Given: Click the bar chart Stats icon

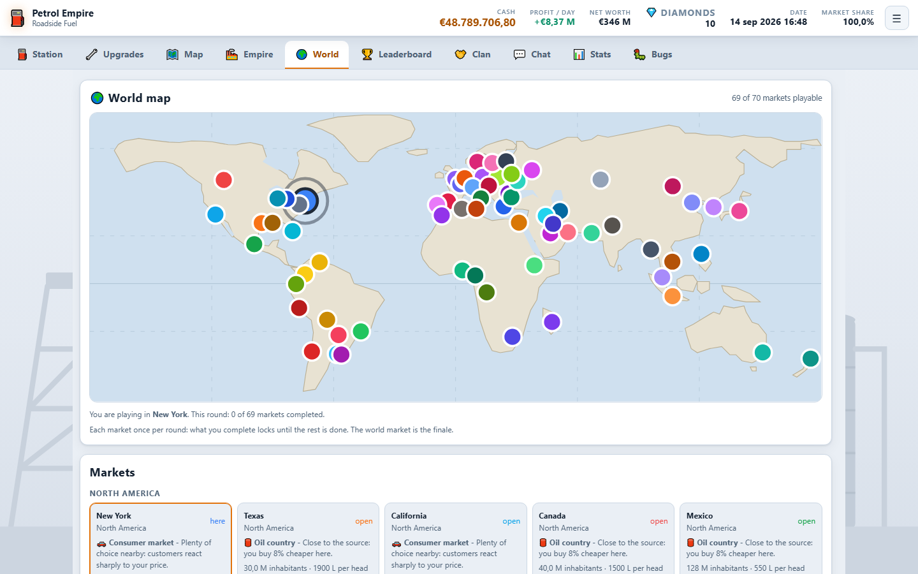Looking at the screenshot, I should (579, 55).
